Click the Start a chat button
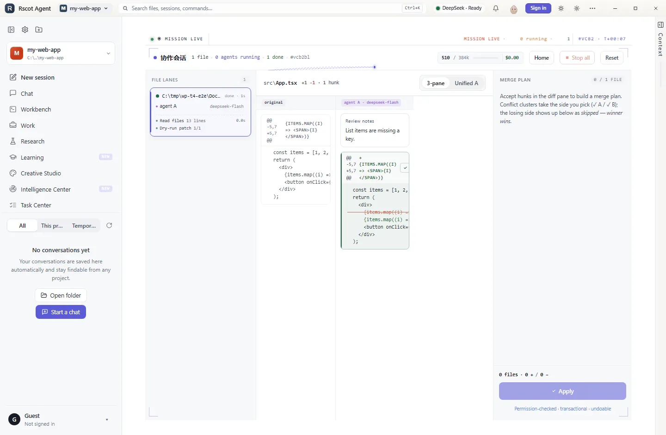The height and width of the screenshot is (435, 666). tap(61, 312)
